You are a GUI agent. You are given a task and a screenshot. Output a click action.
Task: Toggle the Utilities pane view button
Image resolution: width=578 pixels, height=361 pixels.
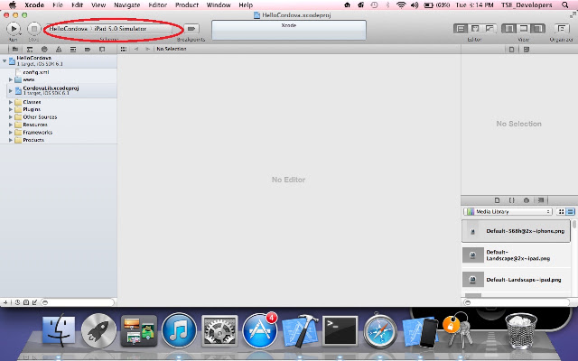pos(538,28)
